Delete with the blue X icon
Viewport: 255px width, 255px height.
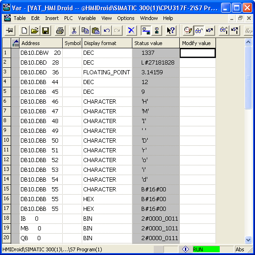(131, 30)
